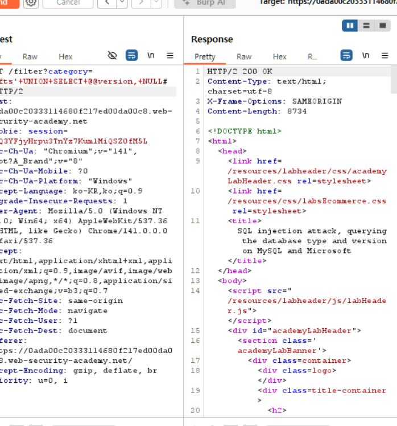Image resolution: width=397 pixels, height=426 pixels.
Task: Switch to combined tabbed layout
Action: pos(383,26)
